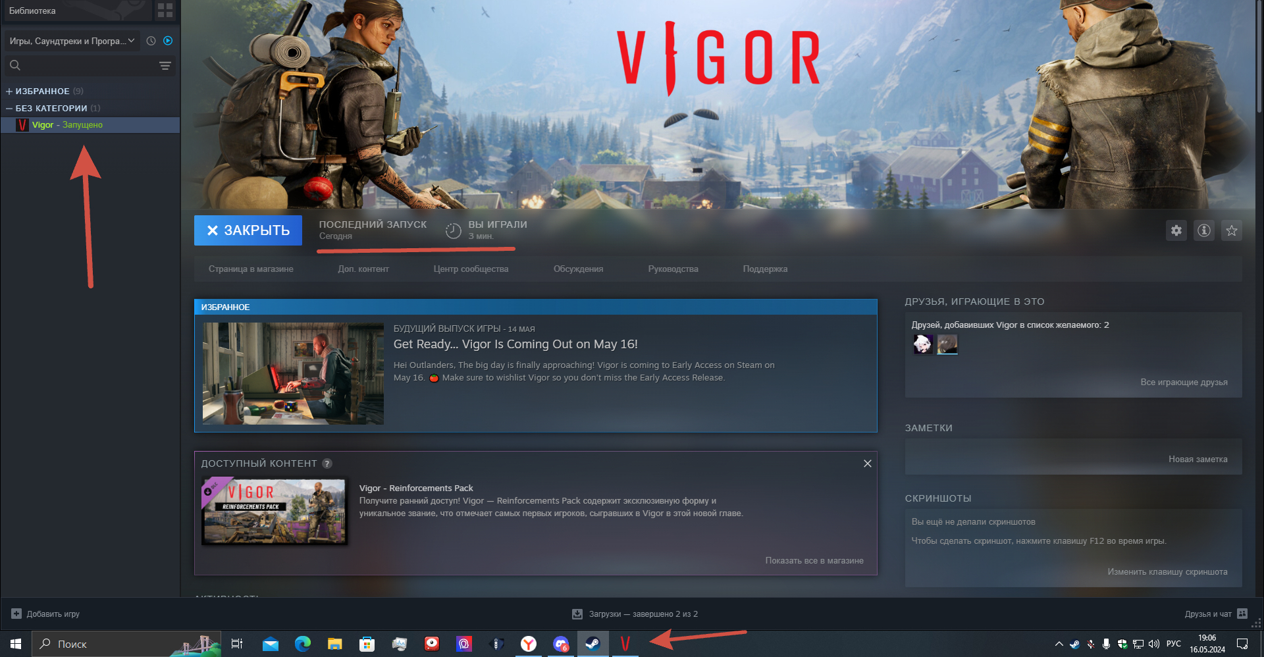Open Доп. контент tab
The width and height of the screenshot is (1264, 657).
(x=363, y=269)
